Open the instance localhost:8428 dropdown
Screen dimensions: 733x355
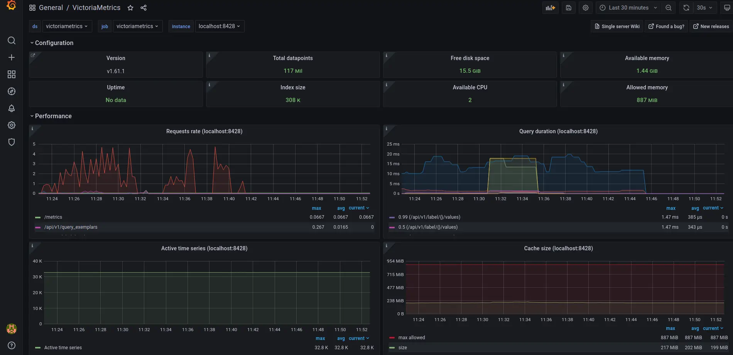(219, 26)
